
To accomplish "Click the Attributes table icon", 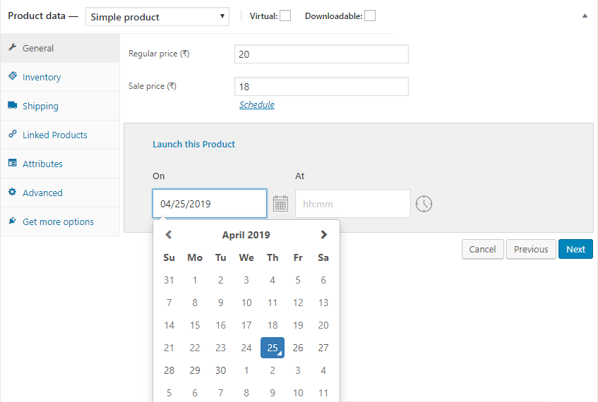I will [x=13, y=163].
